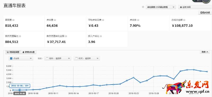Click the info icon left of 转化周期 dropdown
Viewport: 212px width, 97px height.
tap(143, 7)
